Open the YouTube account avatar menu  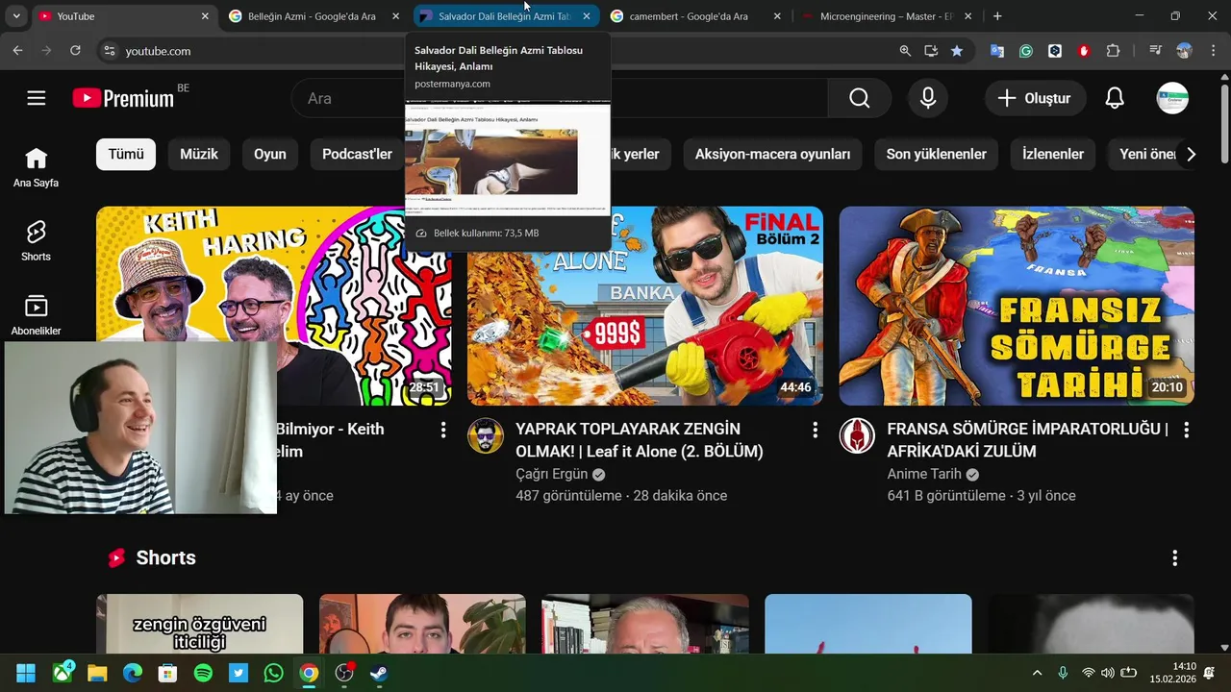[x=1172, y=98]
